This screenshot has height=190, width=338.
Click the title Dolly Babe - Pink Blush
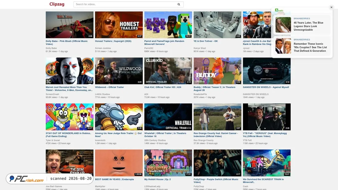coord(67,43)
